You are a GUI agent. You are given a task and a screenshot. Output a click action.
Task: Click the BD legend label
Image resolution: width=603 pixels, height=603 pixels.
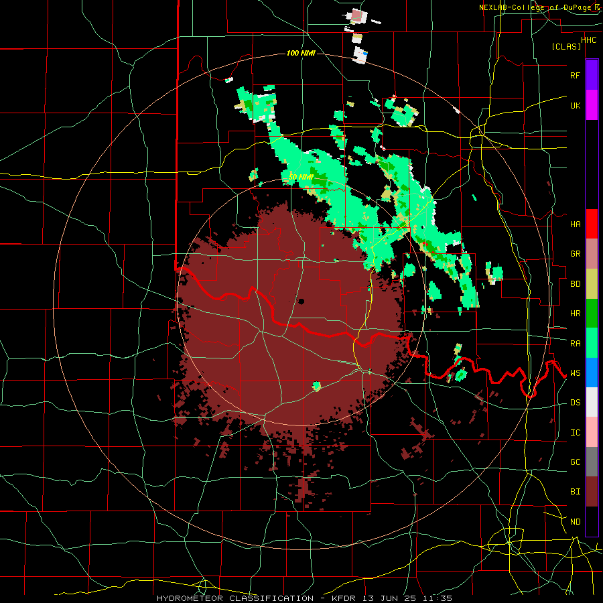pos(575,284)
